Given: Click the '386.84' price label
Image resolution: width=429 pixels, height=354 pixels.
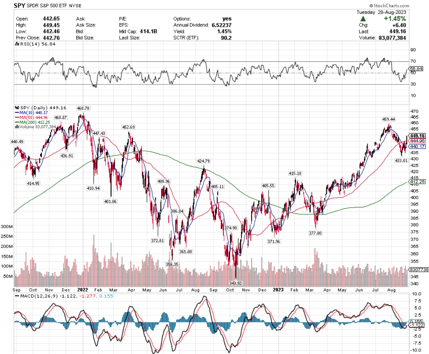Looking at the screenshot, I should click(177, 211).
